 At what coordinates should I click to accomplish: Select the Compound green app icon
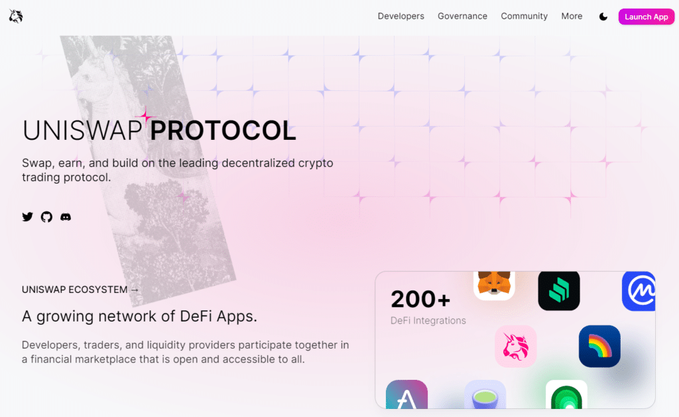pyautogui.click(x=558, y=291)
